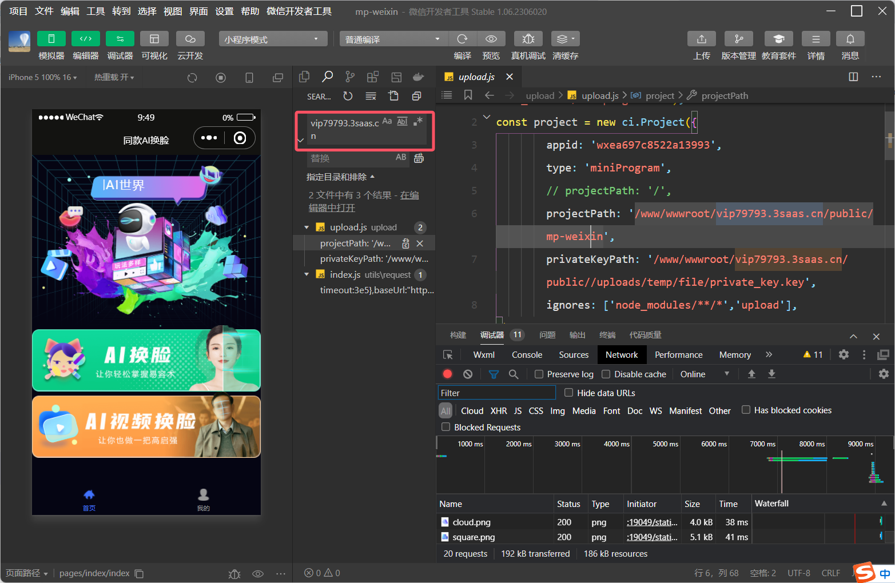Open the 工具 menu

(x=96, y=11)
